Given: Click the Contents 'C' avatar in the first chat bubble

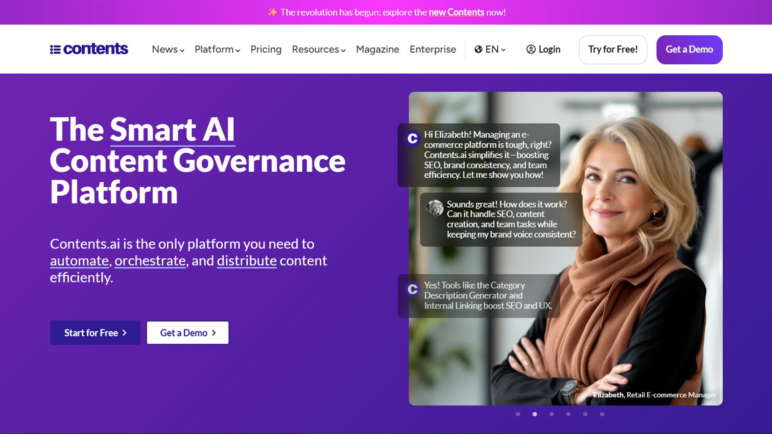Looking at the screenshot, I should coord(413,138).
